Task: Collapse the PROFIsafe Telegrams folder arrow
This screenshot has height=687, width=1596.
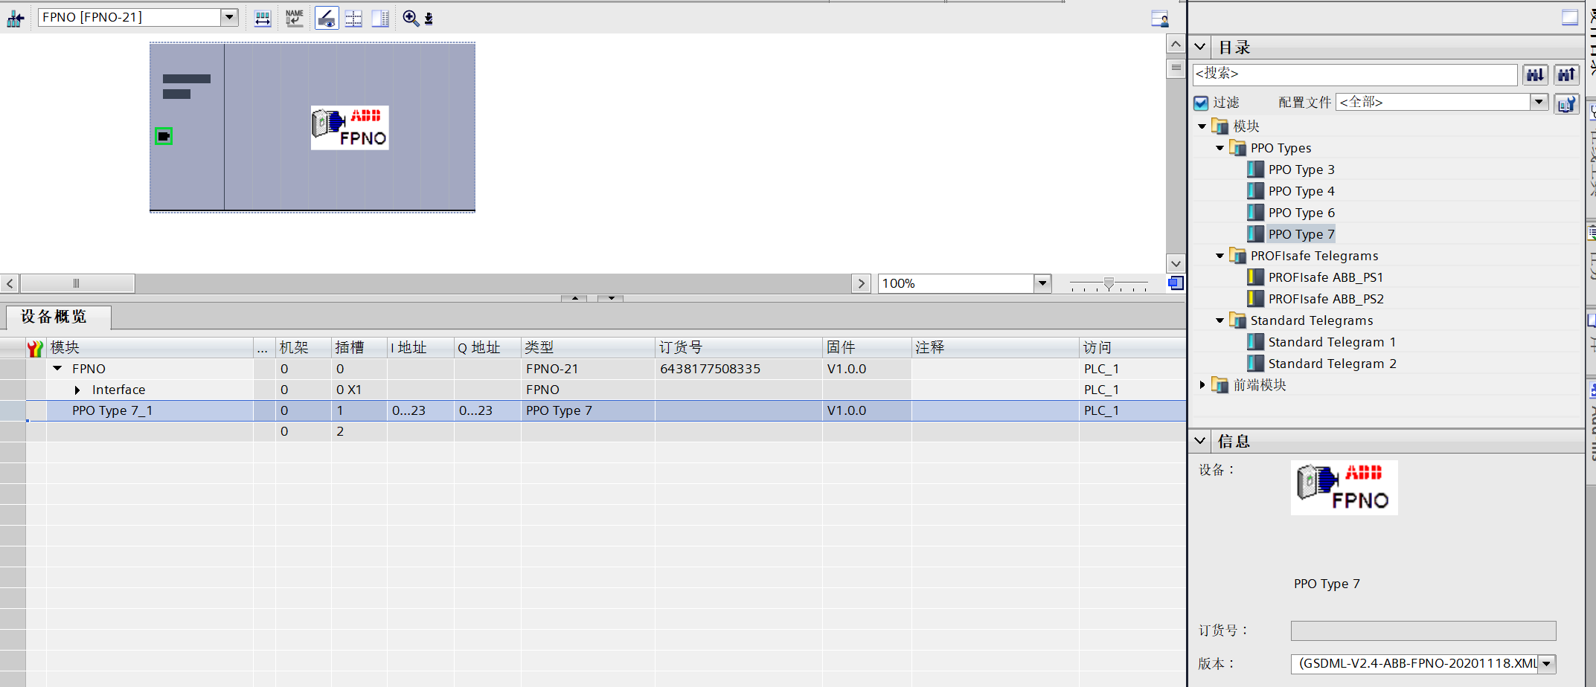Action: click(1220, 256)
